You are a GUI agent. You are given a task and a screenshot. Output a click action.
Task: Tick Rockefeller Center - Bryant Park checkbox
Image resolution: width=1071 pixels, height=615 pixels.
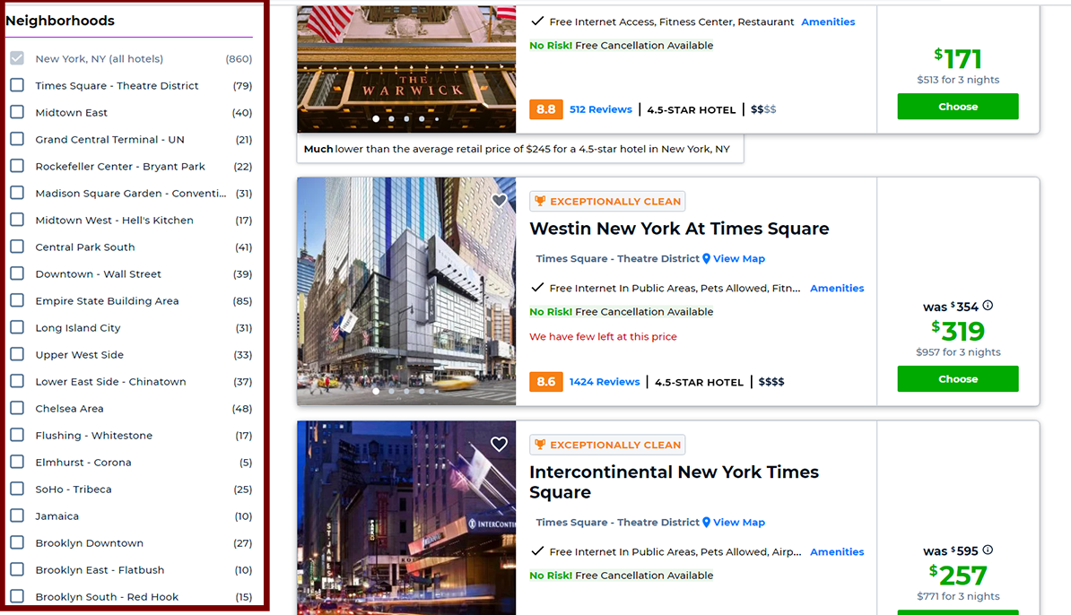[17, 166]
